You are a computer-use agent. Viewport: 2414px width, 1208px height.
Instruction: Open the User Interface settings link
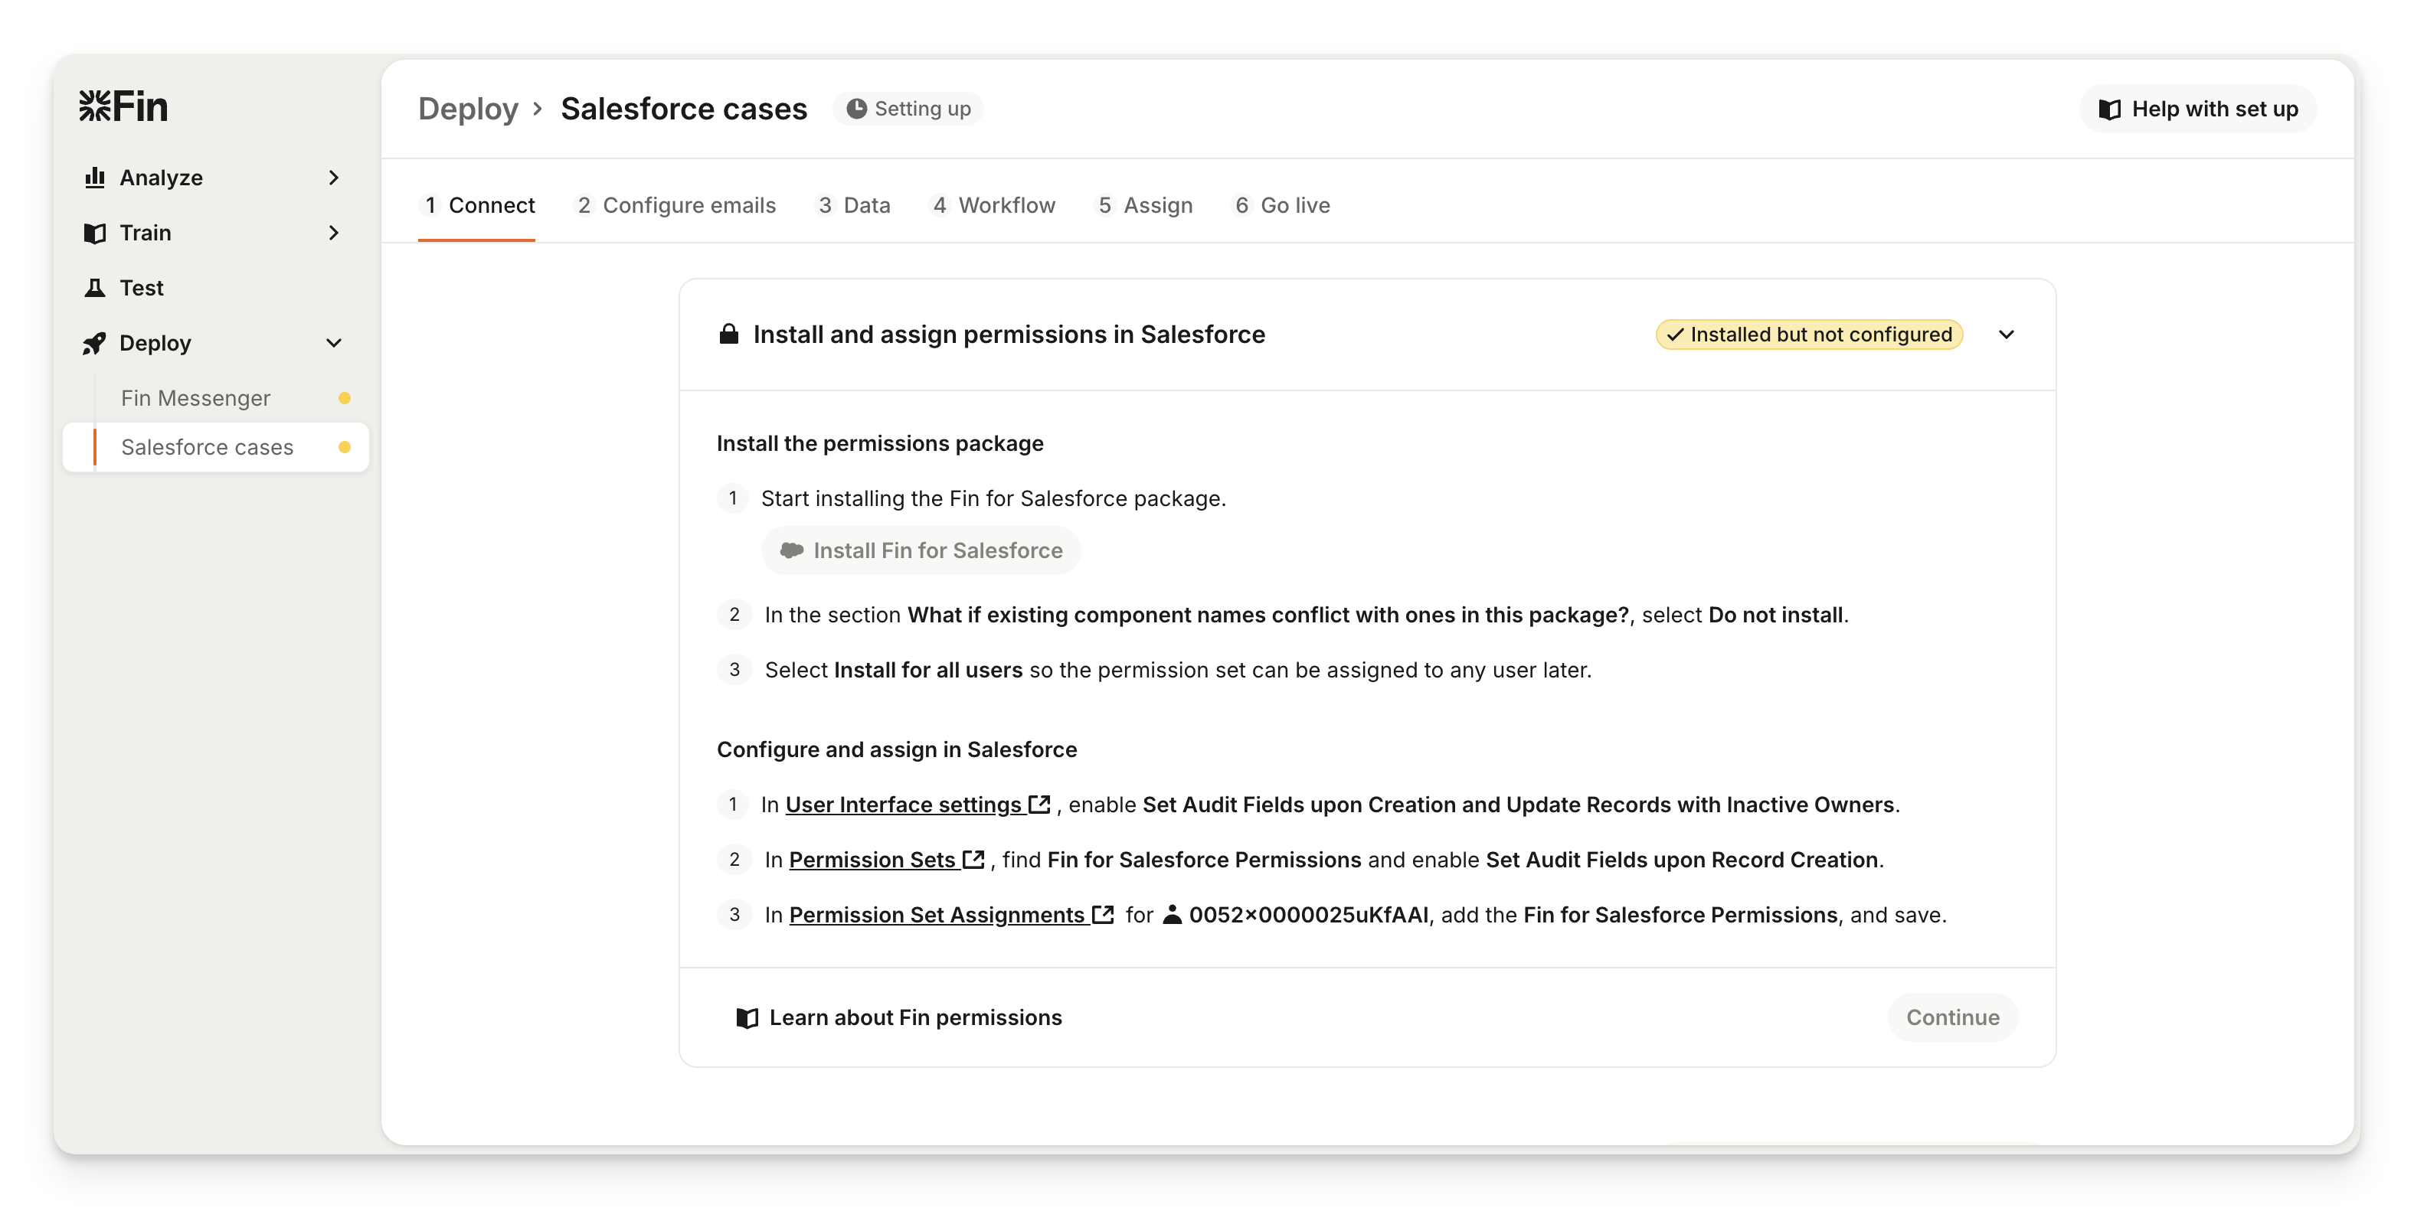904,805
